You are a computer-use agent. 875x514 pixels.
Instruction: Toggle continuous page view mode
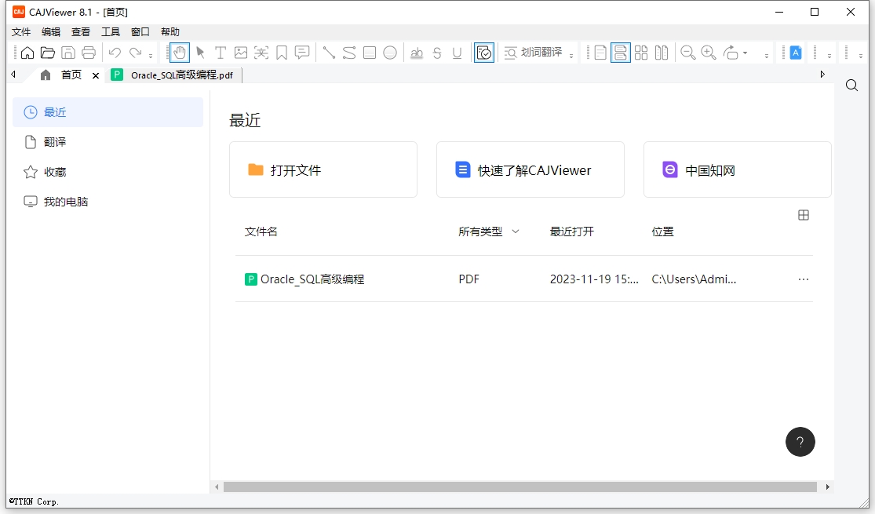(x=621, y=53)
